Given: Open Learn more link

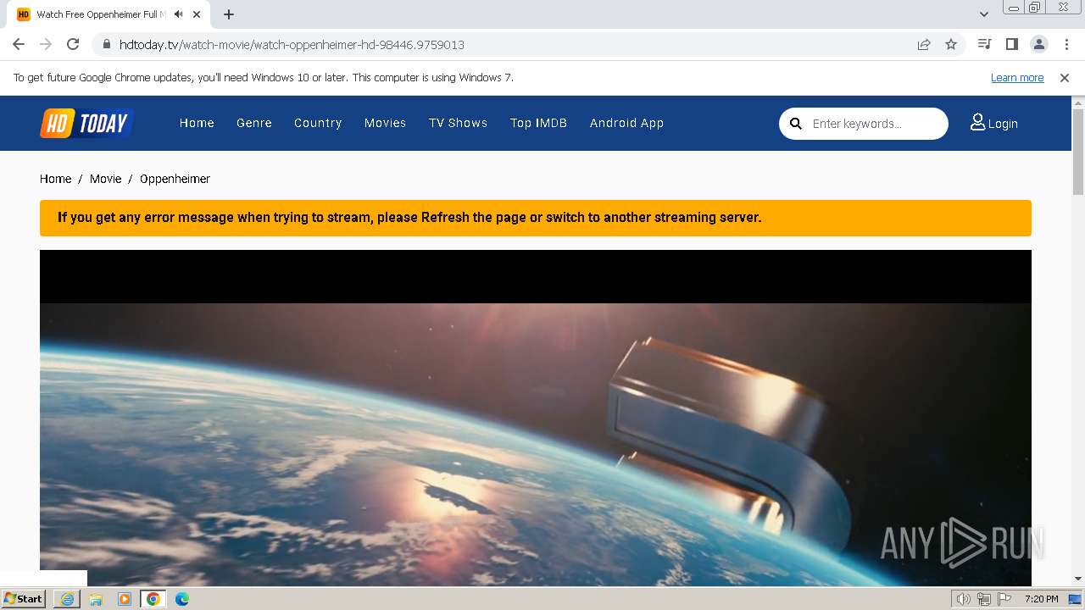Looking at the screenshot, I should (x=1017, y=78).
